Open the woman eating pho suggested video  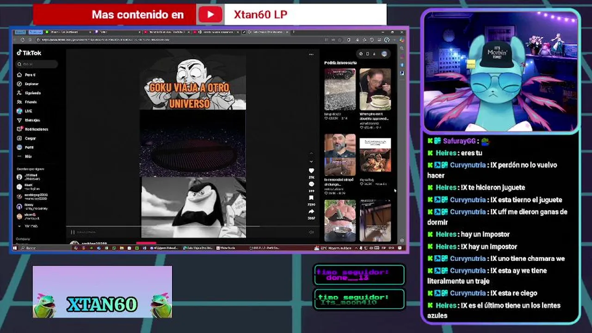click(375, 89)
